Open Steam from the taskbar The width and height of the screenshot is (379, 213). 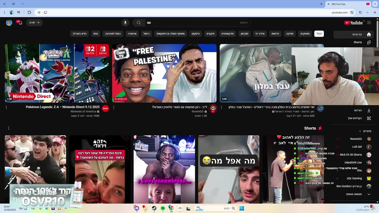[154, 208]
